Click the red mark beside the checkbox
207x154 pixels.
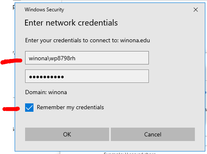click(x=11, y=109)
